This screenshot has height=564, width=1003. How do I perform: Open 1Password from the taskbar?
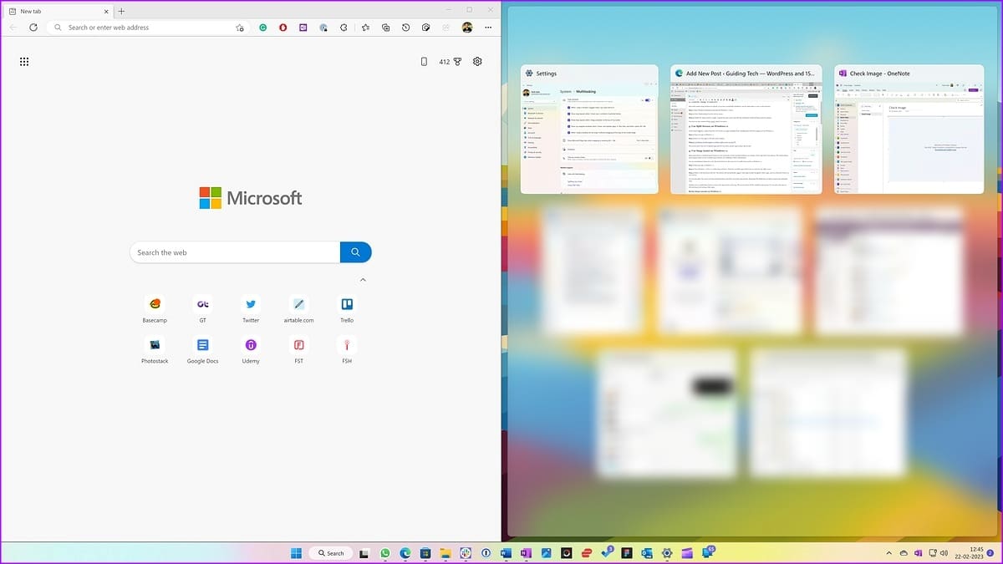486,553
